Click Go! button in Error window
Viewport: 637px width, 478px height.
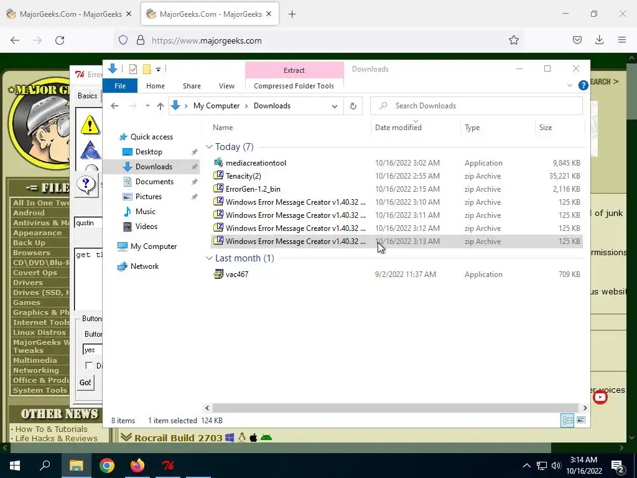tap(85, 383)
